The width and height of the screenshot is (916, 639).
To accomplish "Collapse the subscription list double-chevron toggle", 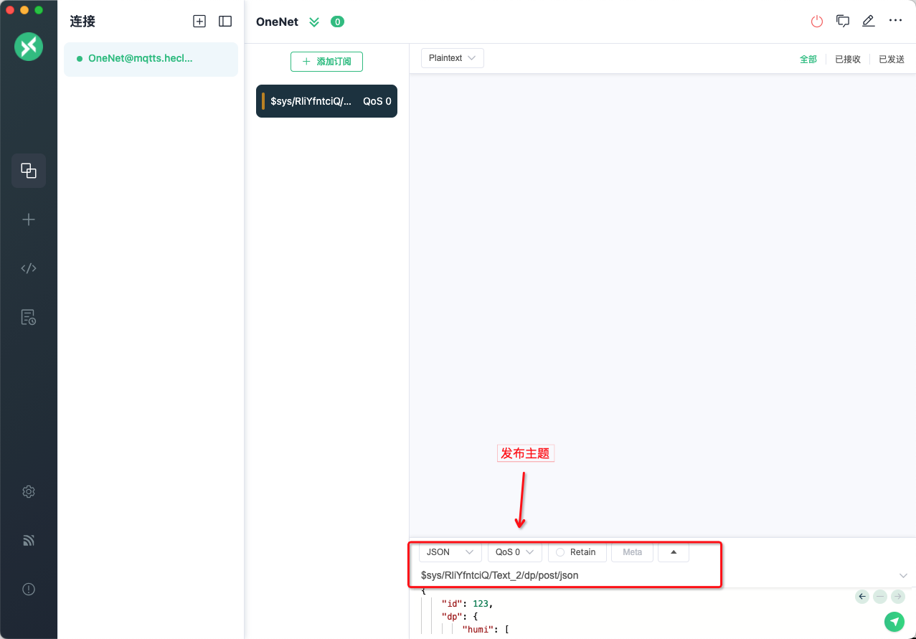I will pos(314,22).
